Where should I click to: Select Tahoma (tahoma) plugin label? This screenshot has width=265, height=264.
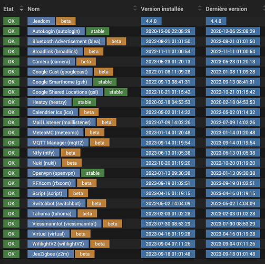52,214
